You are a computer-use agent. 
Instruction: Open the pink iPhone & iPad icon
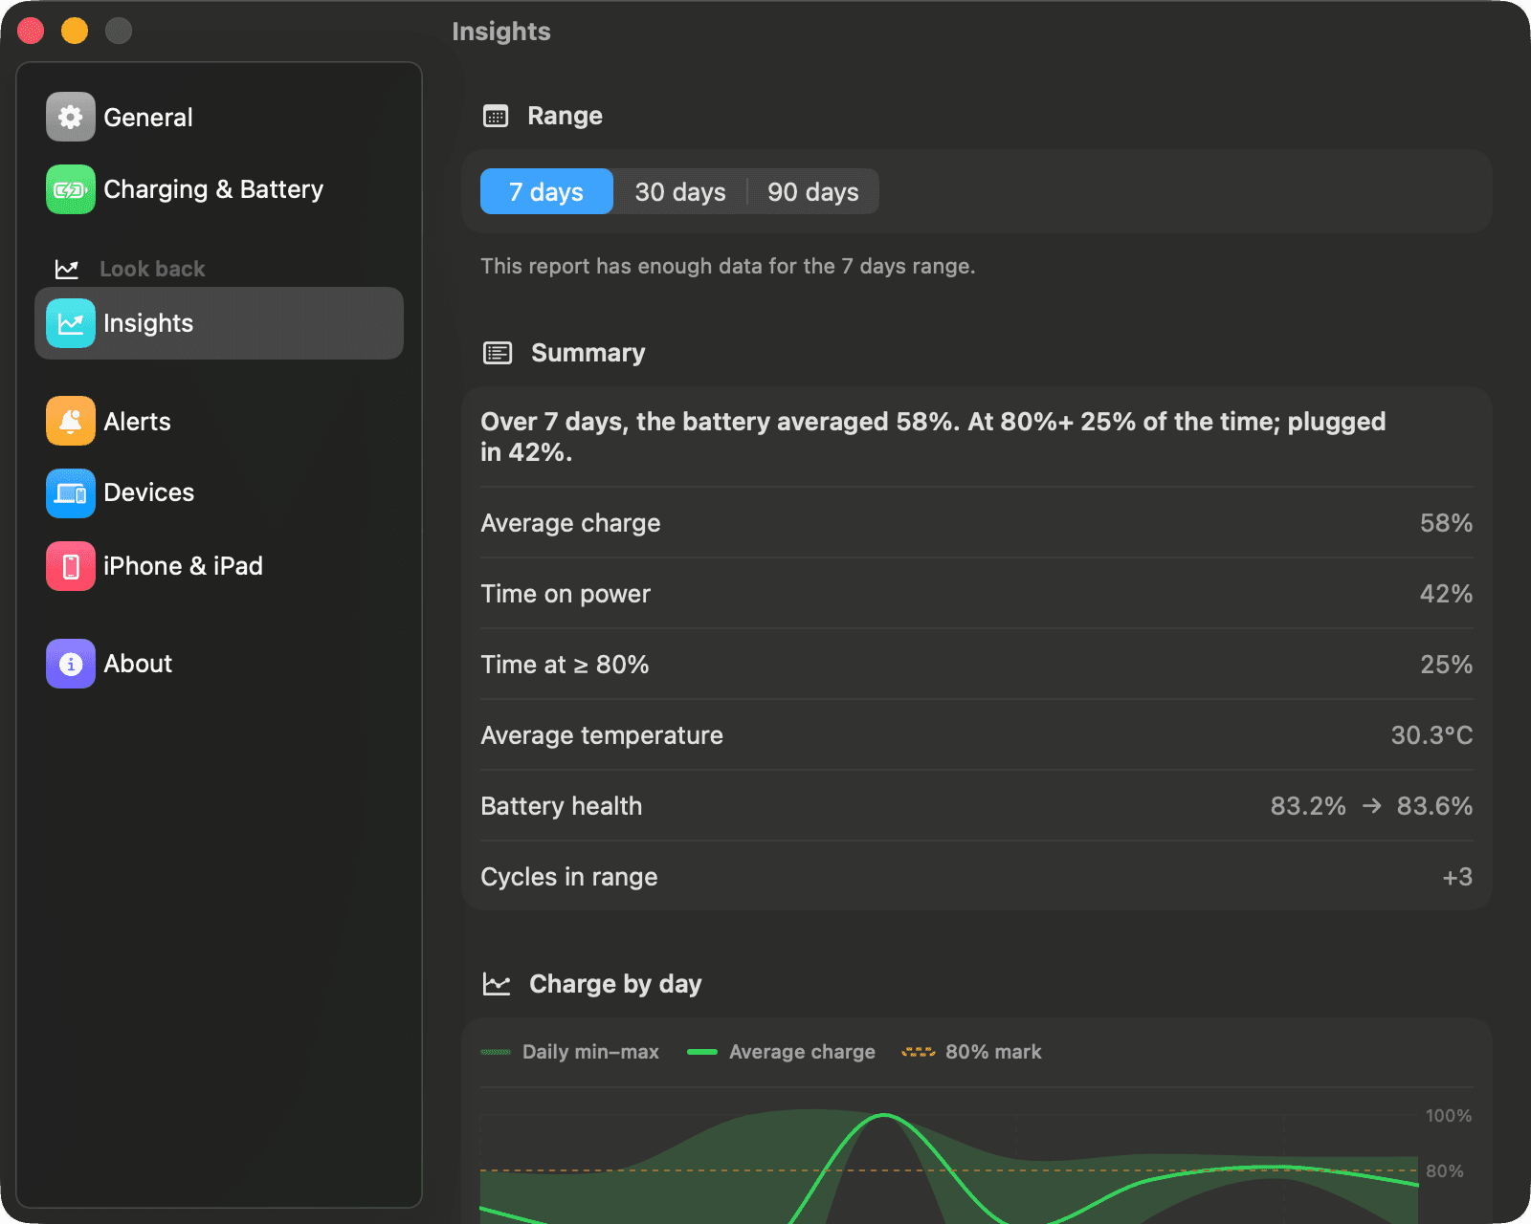click(71, 566)
